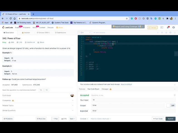The width and height of the screenshot is (178, 133).
Task: Open the browser home page icon
Action: tap(14, 19)
